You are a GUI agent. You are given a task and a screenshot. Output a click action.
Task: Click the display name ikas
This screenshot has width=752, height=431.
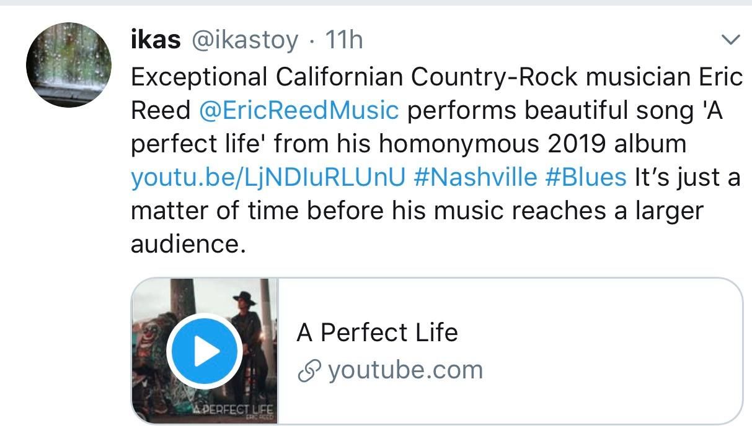coord(156,40)
